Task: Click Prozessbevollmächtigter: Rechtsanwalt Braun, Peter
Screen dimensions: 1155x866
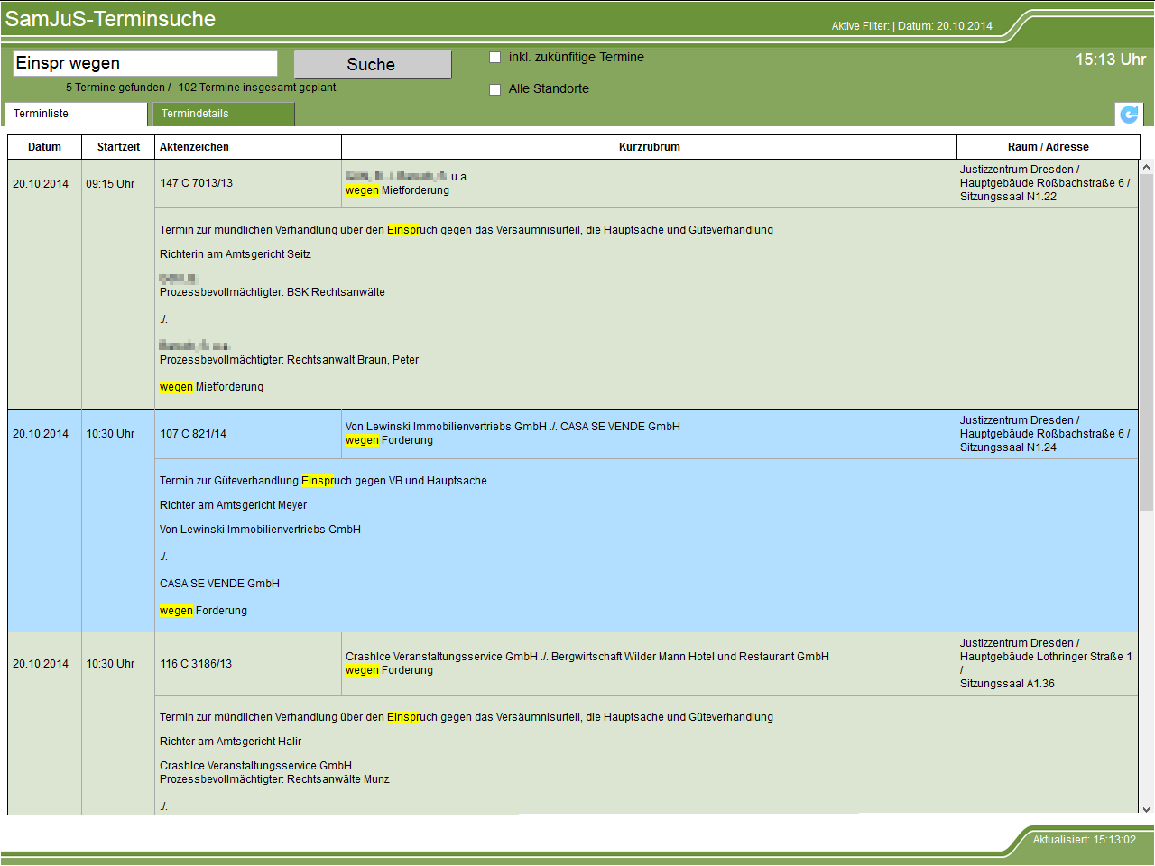Action: 290,360
